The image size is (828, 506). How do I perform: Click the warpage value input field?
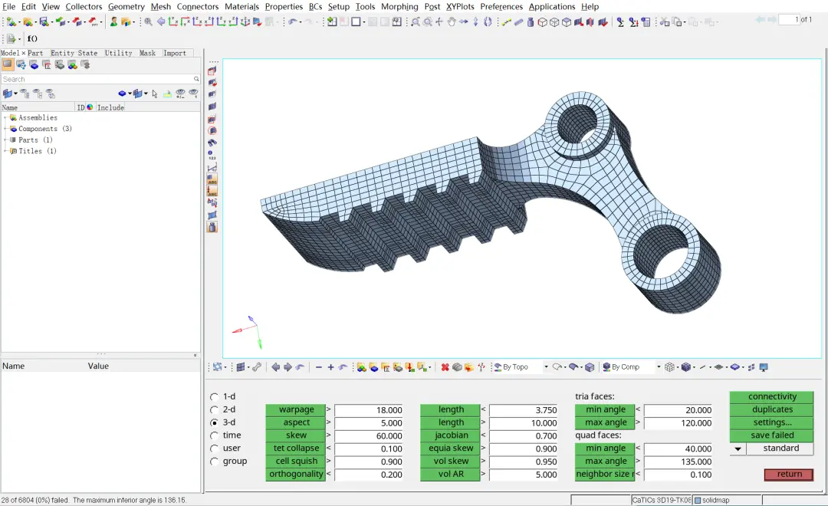tap(369, 410)
